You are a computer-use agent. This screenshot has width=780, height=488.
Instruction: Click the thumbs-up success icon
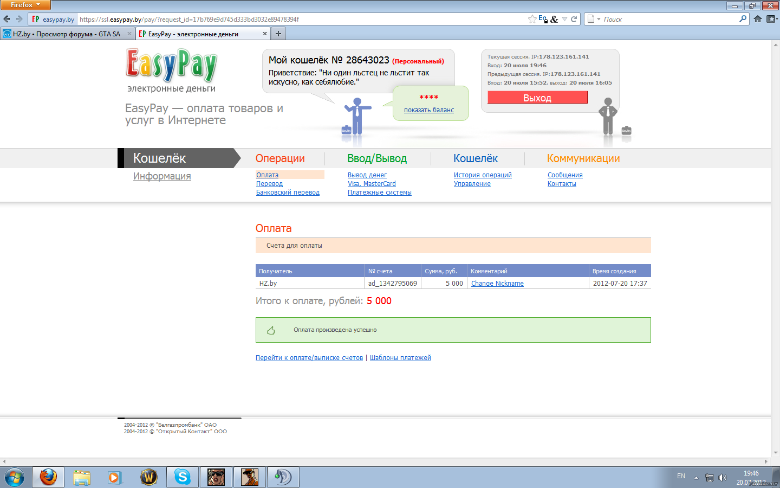coord(271,330)
